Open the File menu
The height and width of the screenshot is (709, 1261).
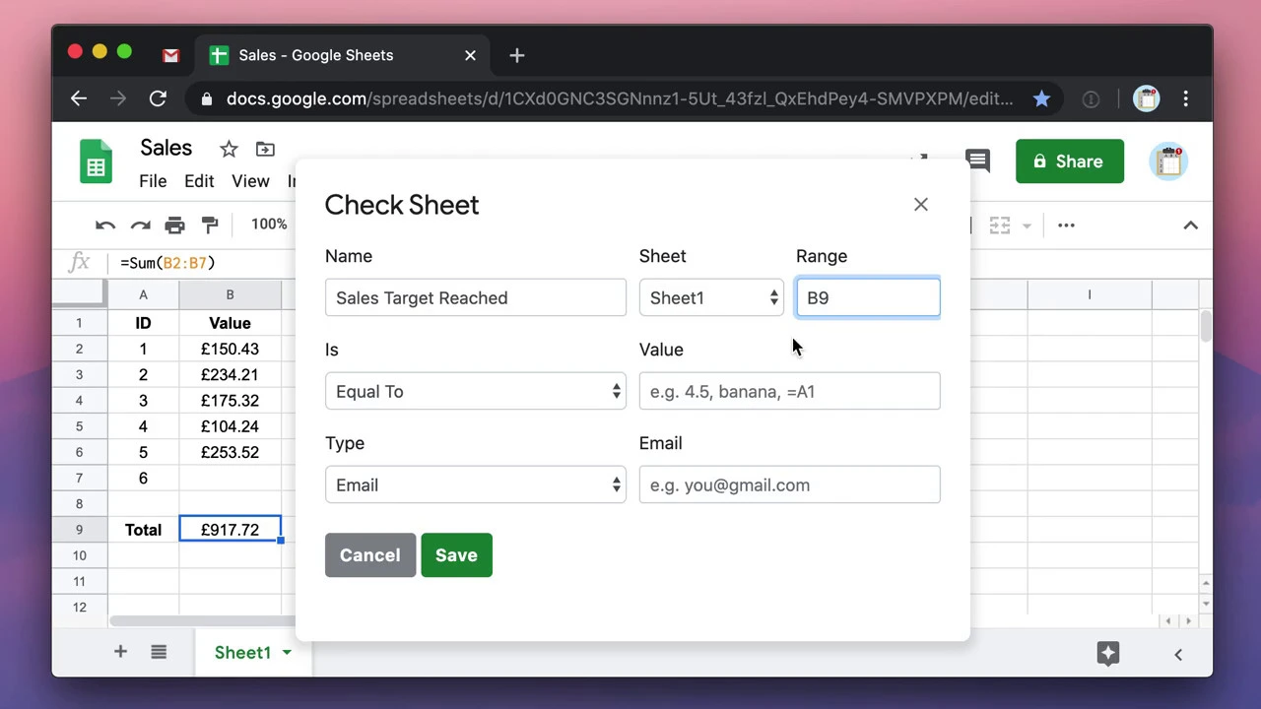153,181
